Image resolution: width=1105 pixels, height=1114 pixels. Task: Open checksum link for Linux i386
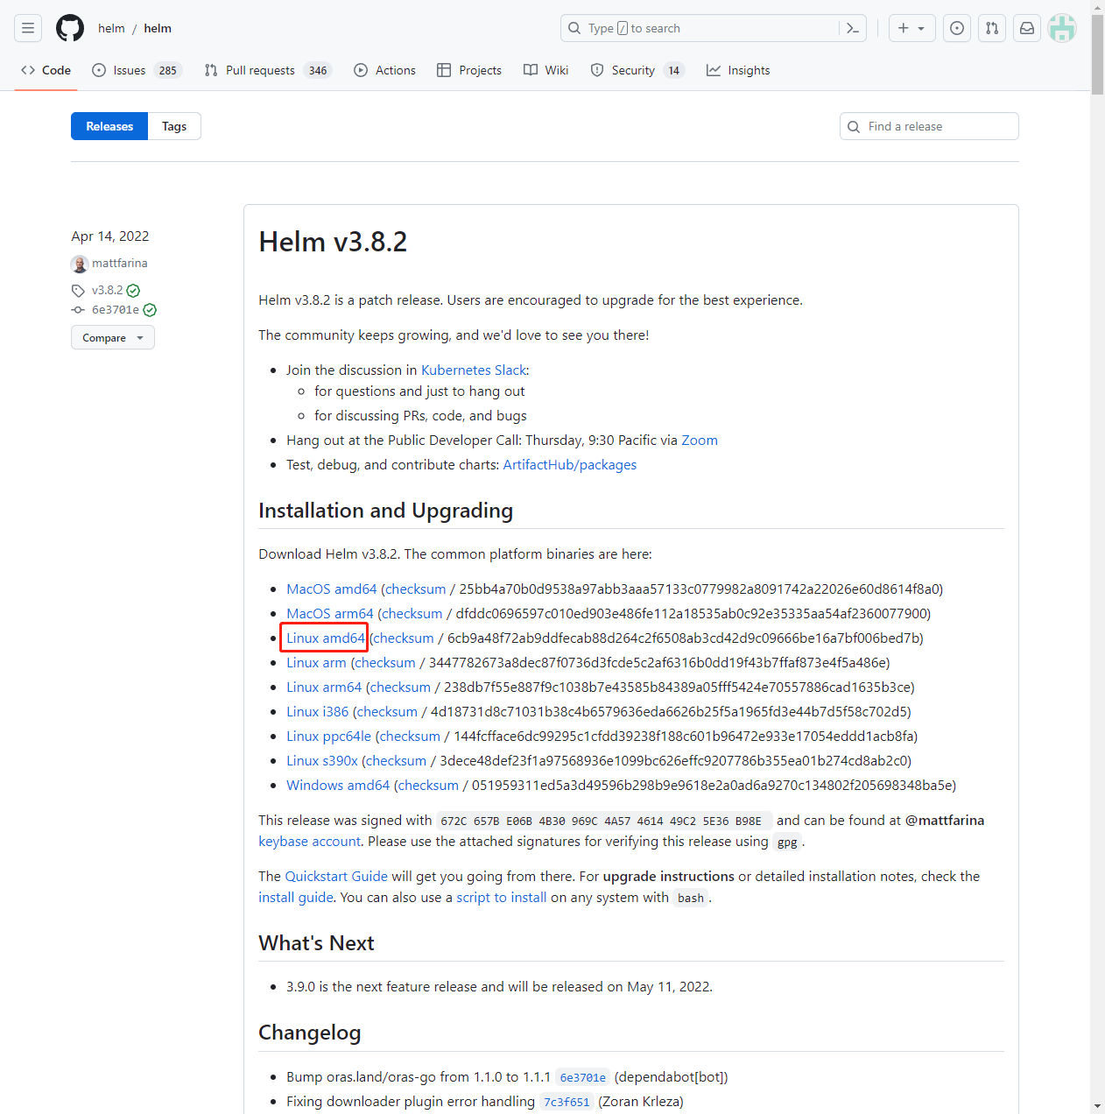click(387, 712)
